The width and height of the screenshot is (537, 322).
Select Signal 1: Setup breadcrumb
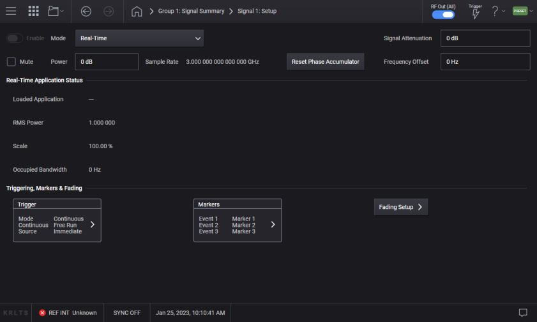coord(257,11)
